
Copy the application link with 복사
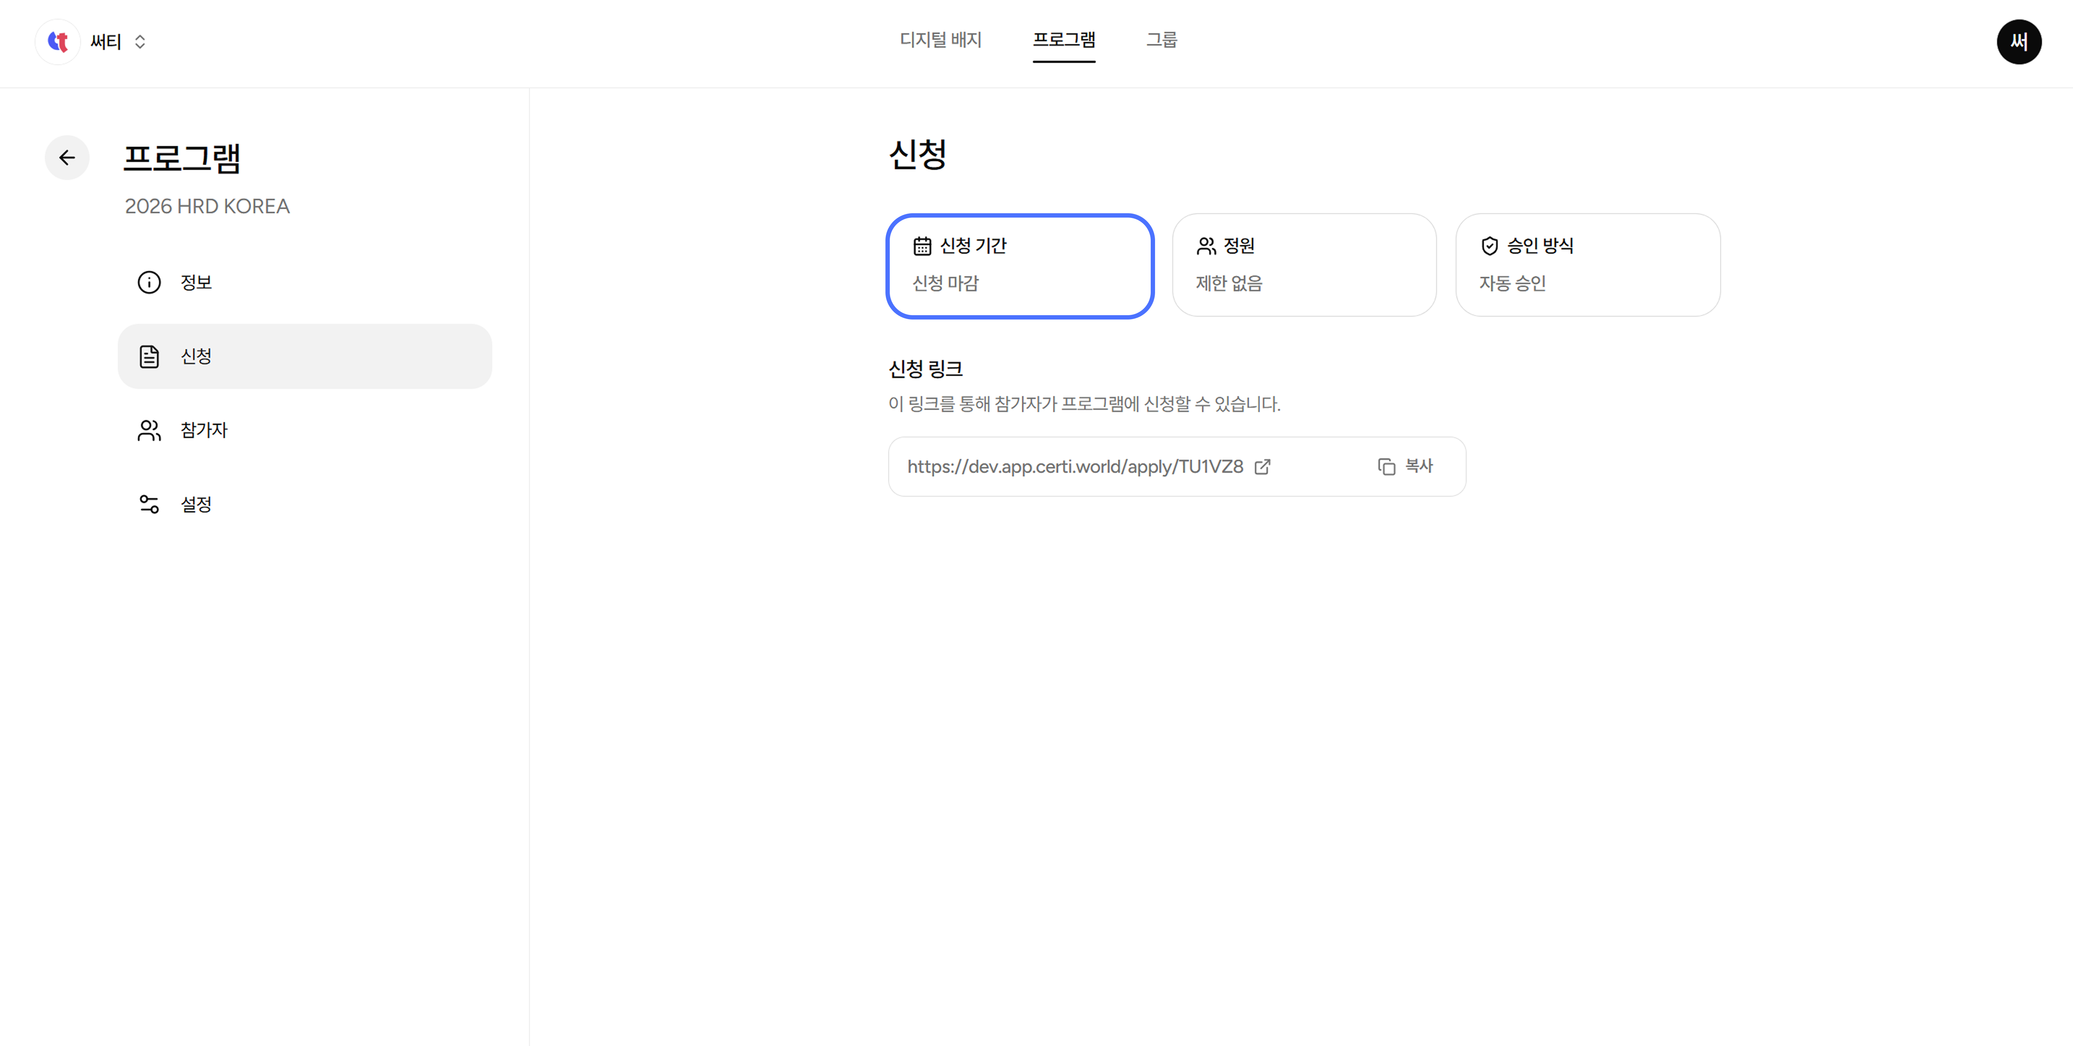(1405, 467)
